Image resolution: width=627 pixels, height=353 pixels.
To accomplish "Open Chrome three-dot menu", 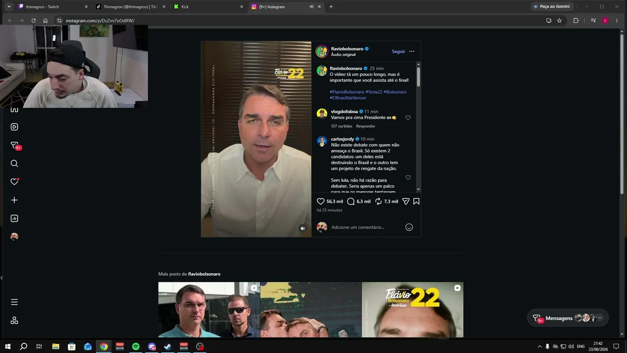I will (617, 21).
